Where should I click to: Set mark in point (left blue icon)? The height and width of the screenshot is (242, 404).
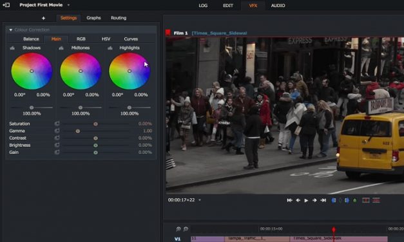coord(334,200)
